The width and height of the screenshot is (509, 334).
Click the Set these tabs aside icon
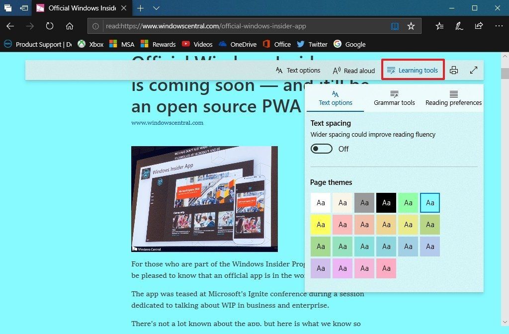[x=24, y=8]
